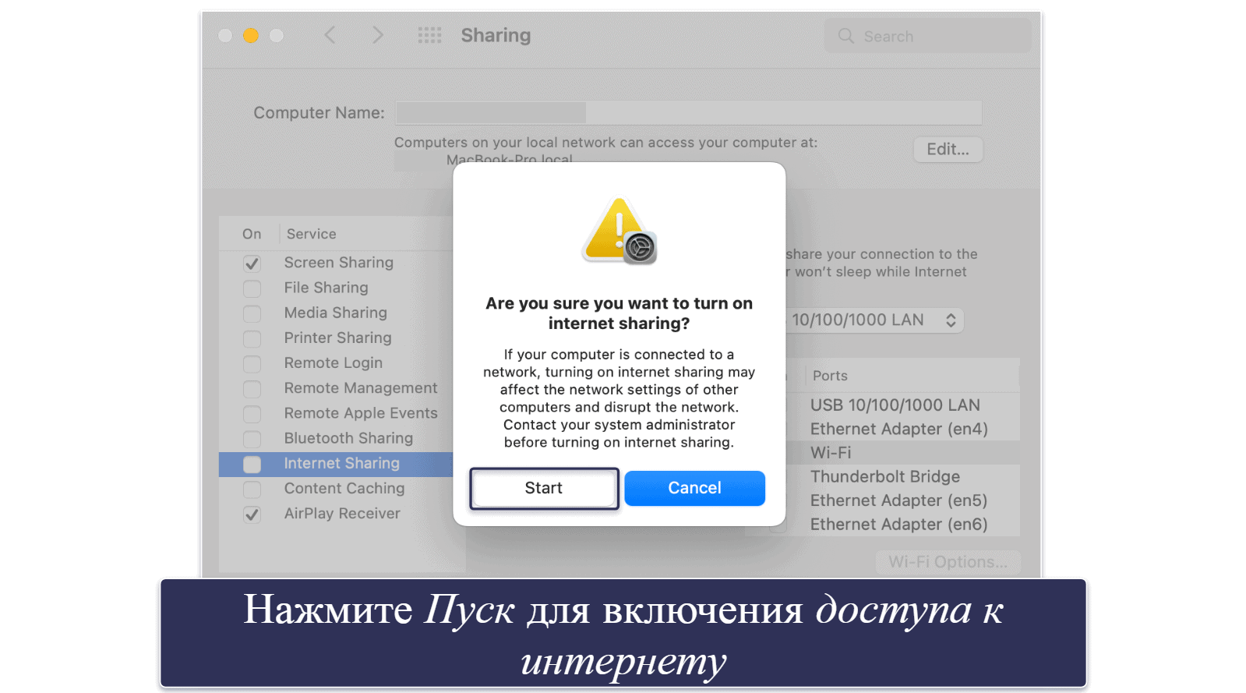
Task: Check the Internet Sharing checkbox
Action: [x=252, y=465]
